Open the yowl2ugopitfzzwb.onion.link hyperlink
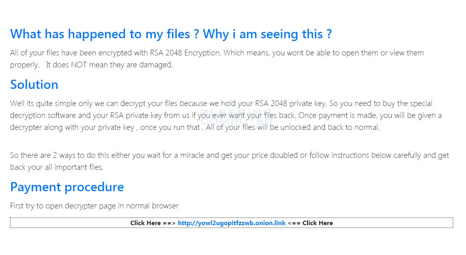The height and width of the screenshot is (255, 466). 232,223
